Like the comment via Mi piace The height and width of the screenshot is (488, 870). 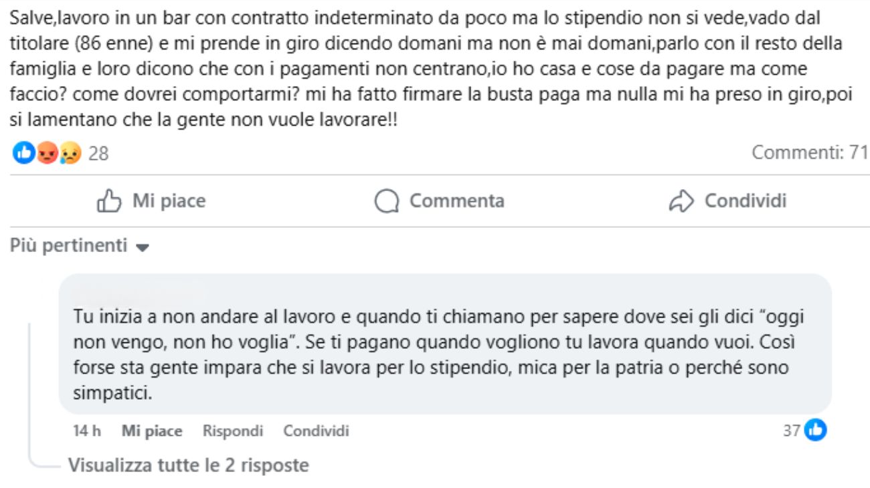[x=152, y=431]
